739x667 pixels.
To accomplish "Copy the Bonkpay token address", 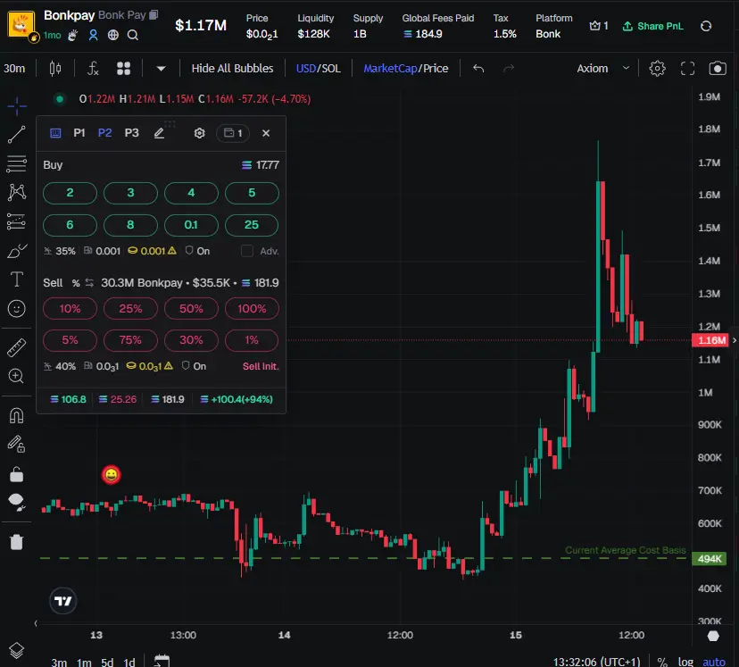I will pyautogui.click(x=154, y=15).
